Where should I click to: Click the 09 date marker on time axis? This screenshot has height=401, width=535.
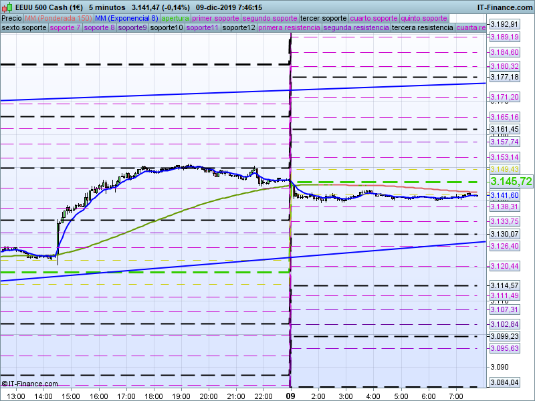pyautogui.click(x=290, y=396)
